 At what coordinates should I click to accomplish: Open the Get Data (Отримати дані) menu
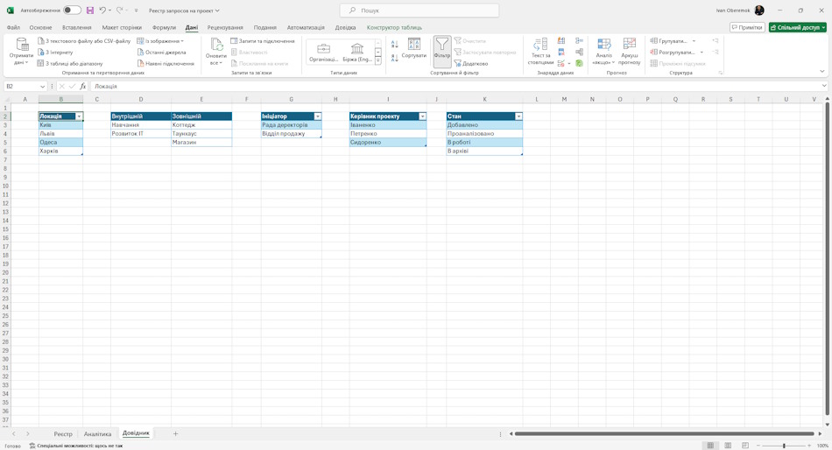tap(21, 52)
